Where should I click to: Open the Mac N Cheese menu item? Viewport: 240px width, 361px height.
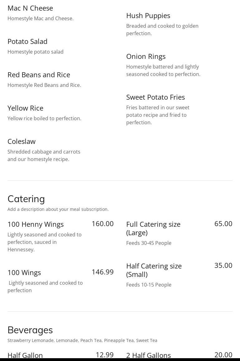point(30,8)
